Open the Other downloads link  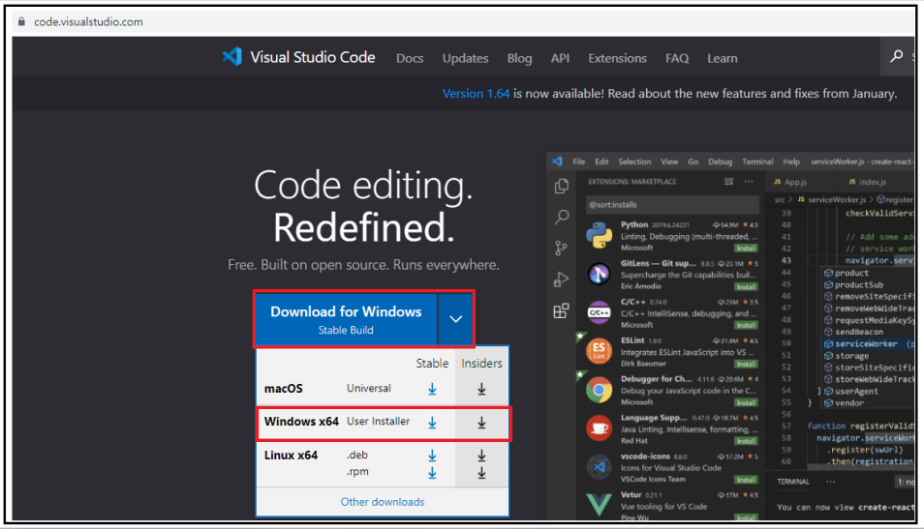(x=383, y=502)
